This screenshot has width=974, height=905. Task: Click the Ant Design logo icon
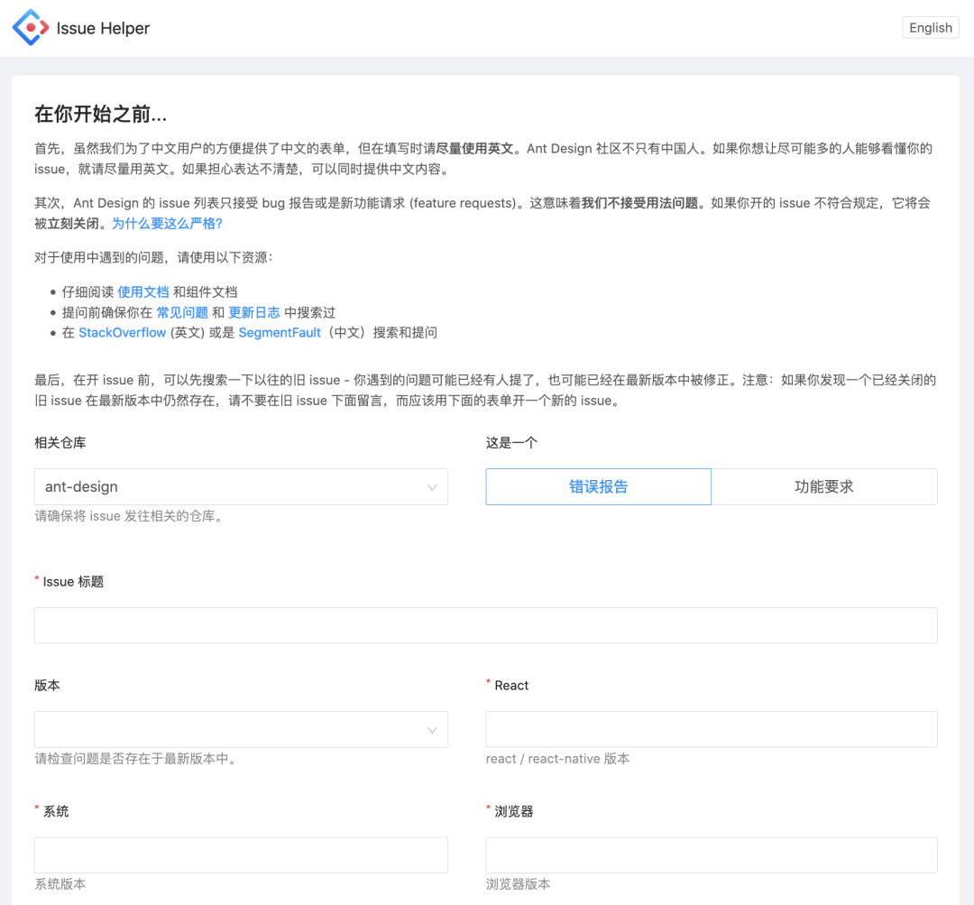click(30, 28)
